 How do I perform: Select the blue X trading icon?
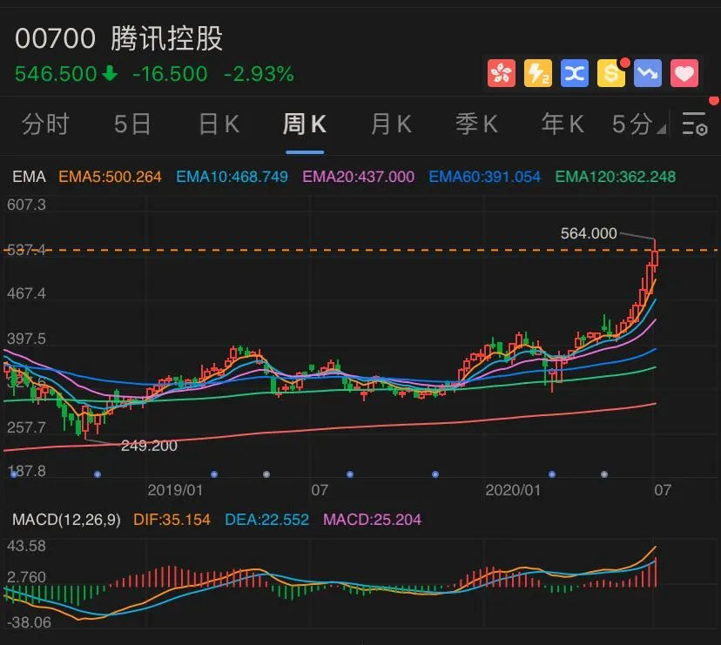(x=575, y=73)
